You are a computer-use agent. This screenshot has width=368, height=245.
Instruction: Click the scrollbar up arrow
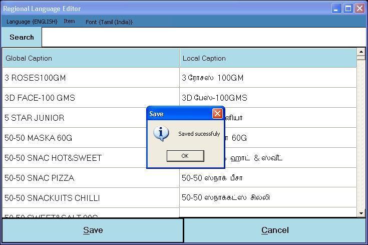361,52
